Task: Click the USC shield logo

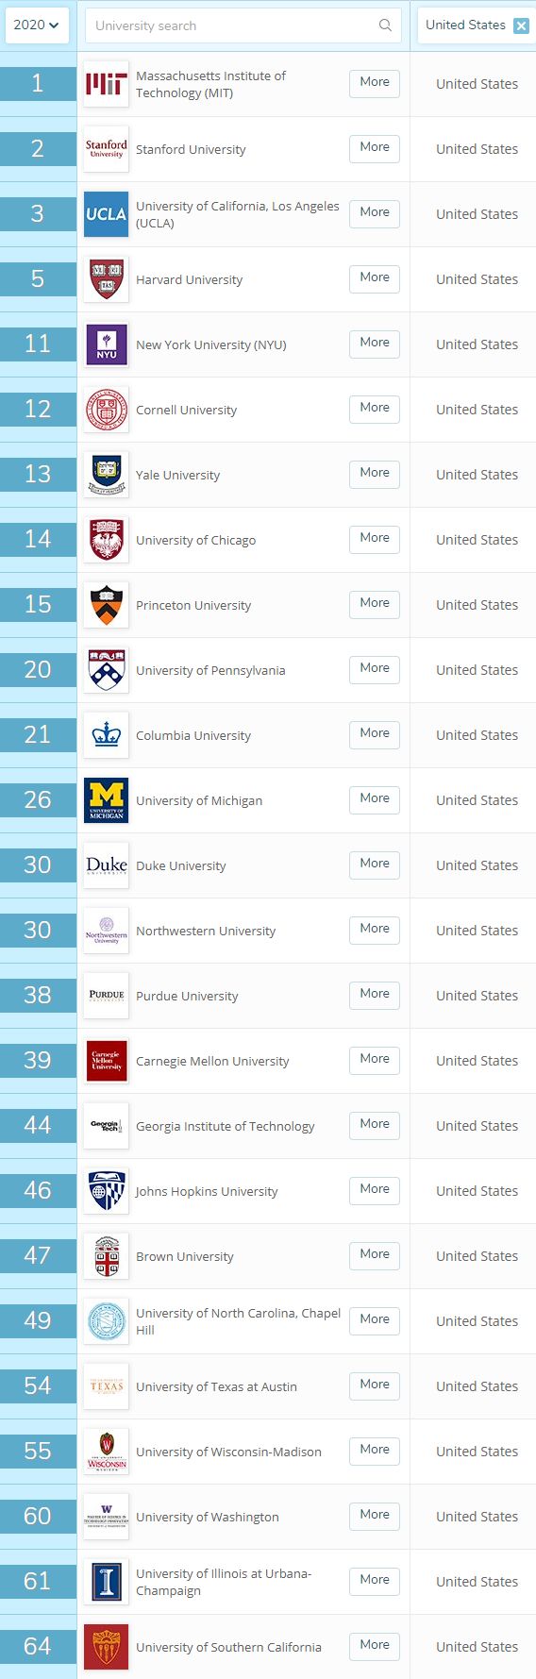Action: [x=106, y=1647]
